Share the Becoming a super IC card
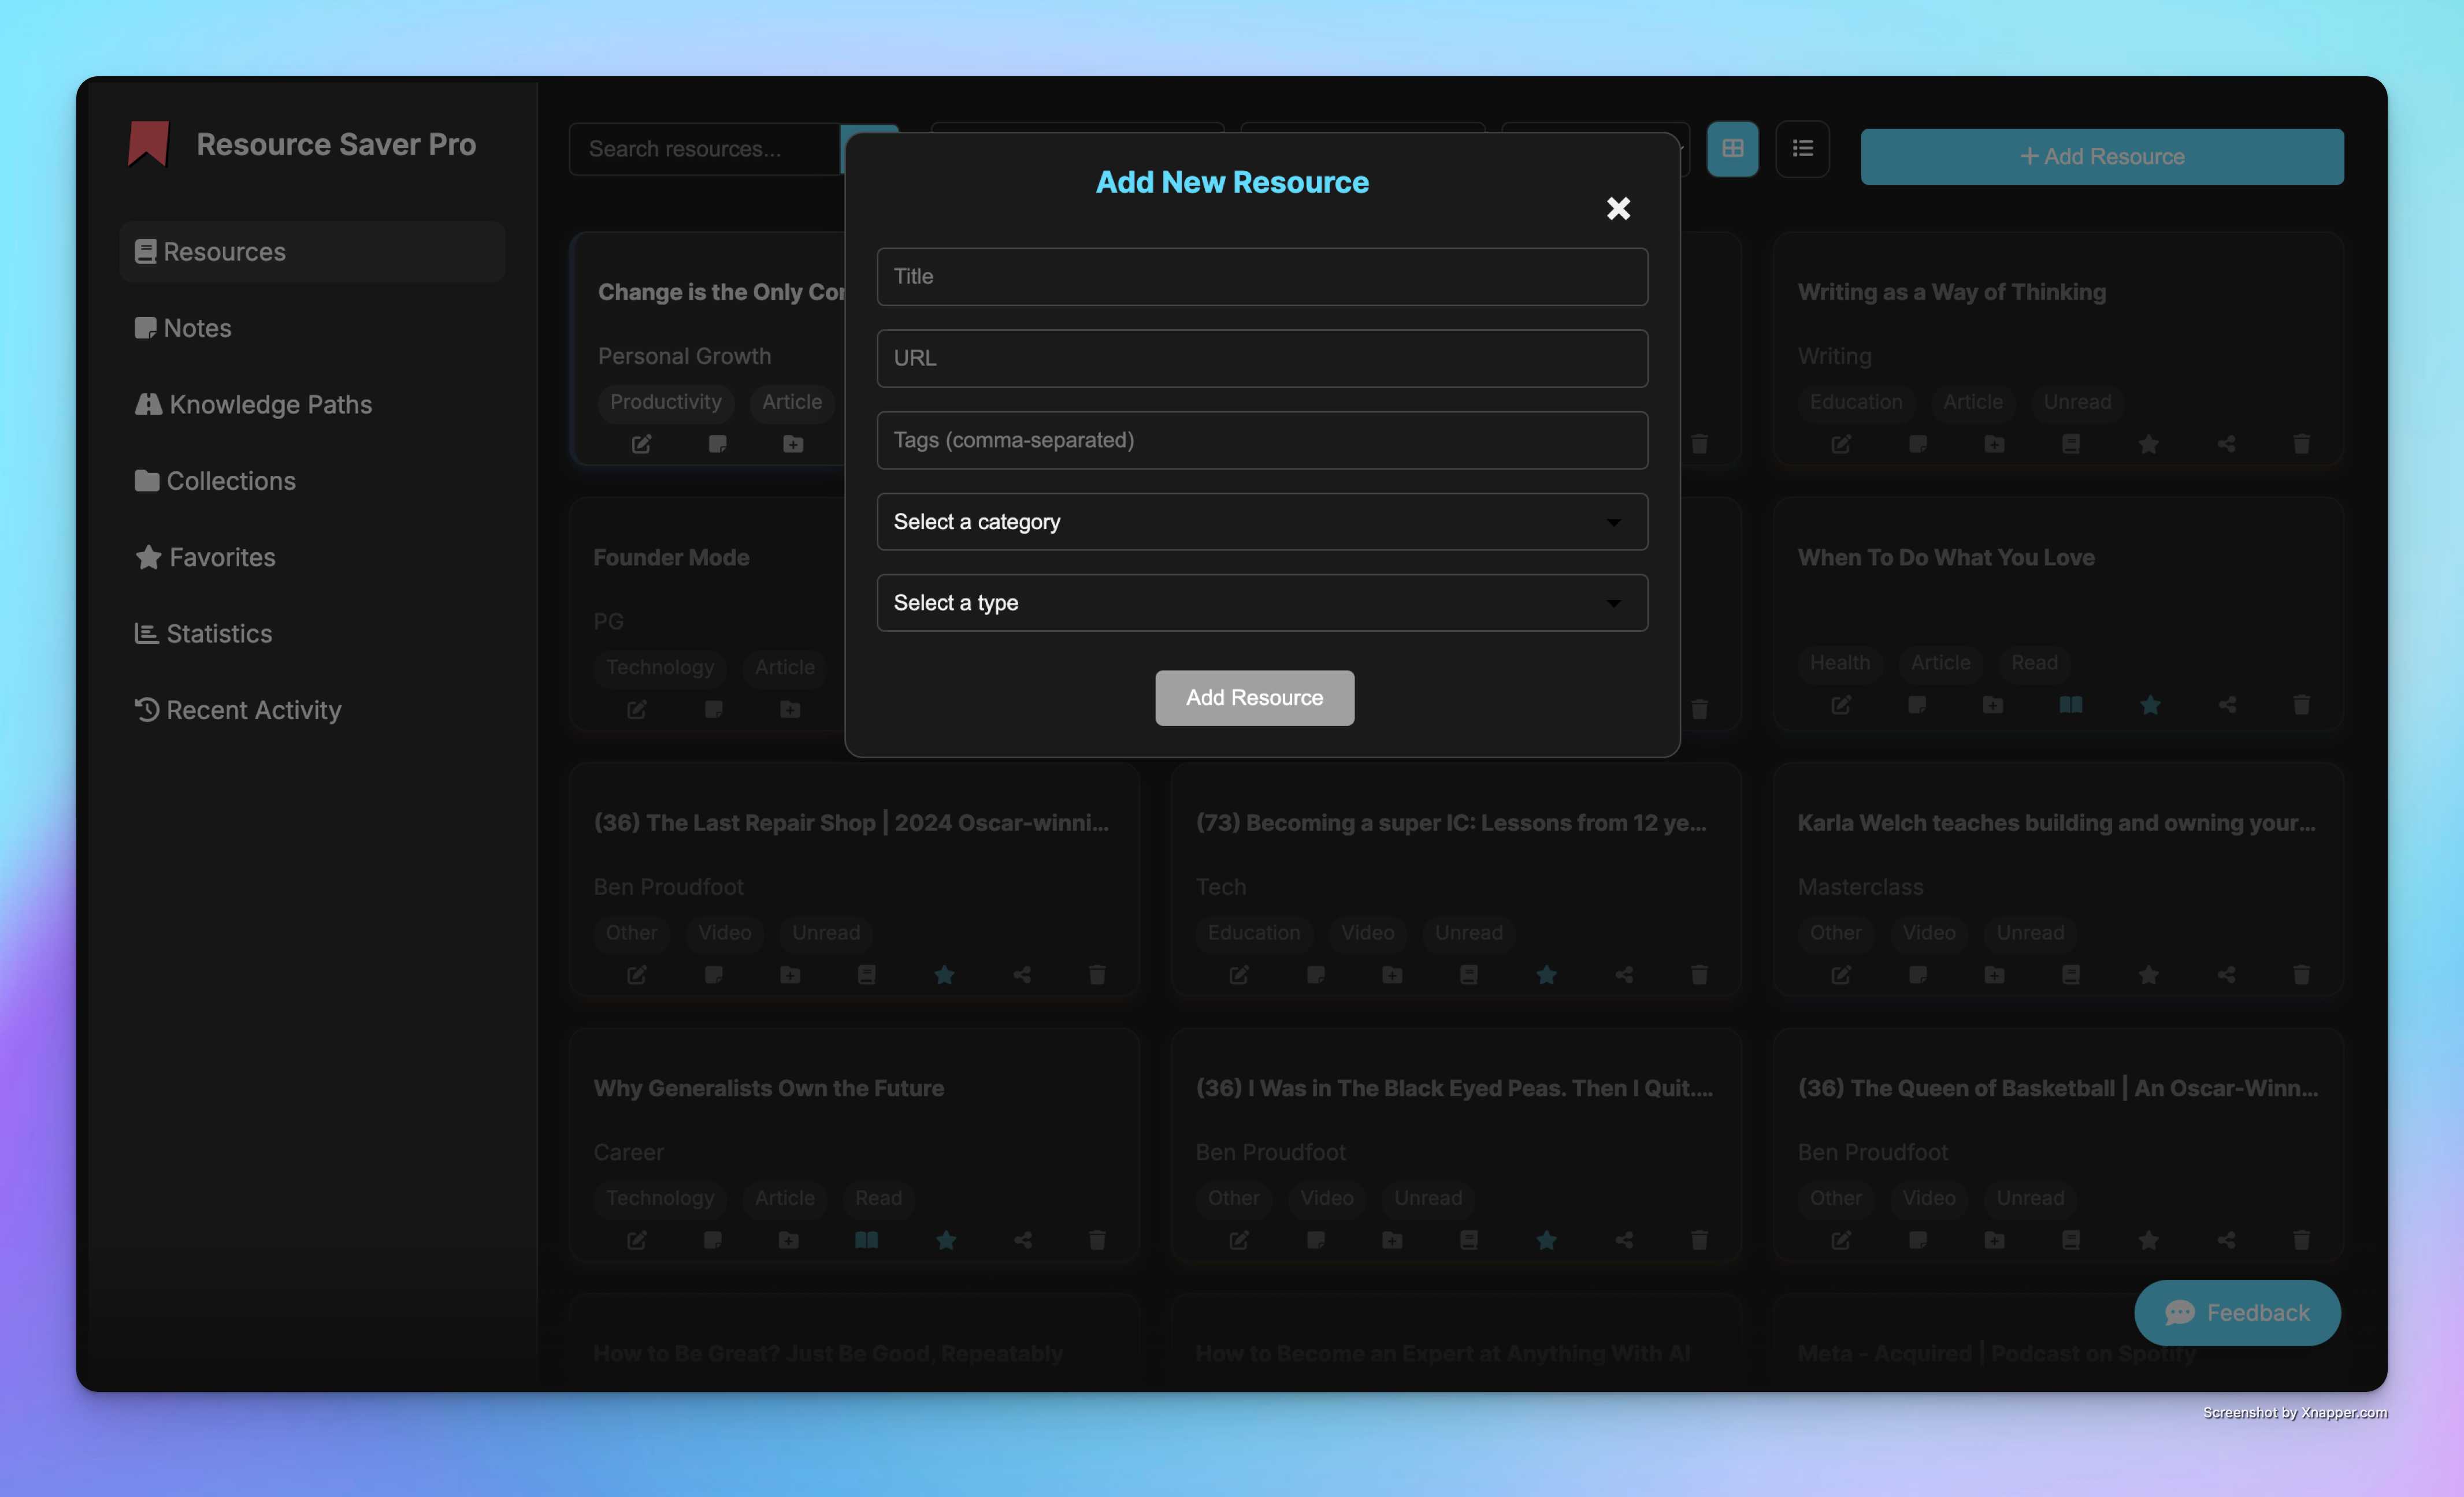Image resolution: width=2464 pixels, height=1497 pixels. point(1624,974)
